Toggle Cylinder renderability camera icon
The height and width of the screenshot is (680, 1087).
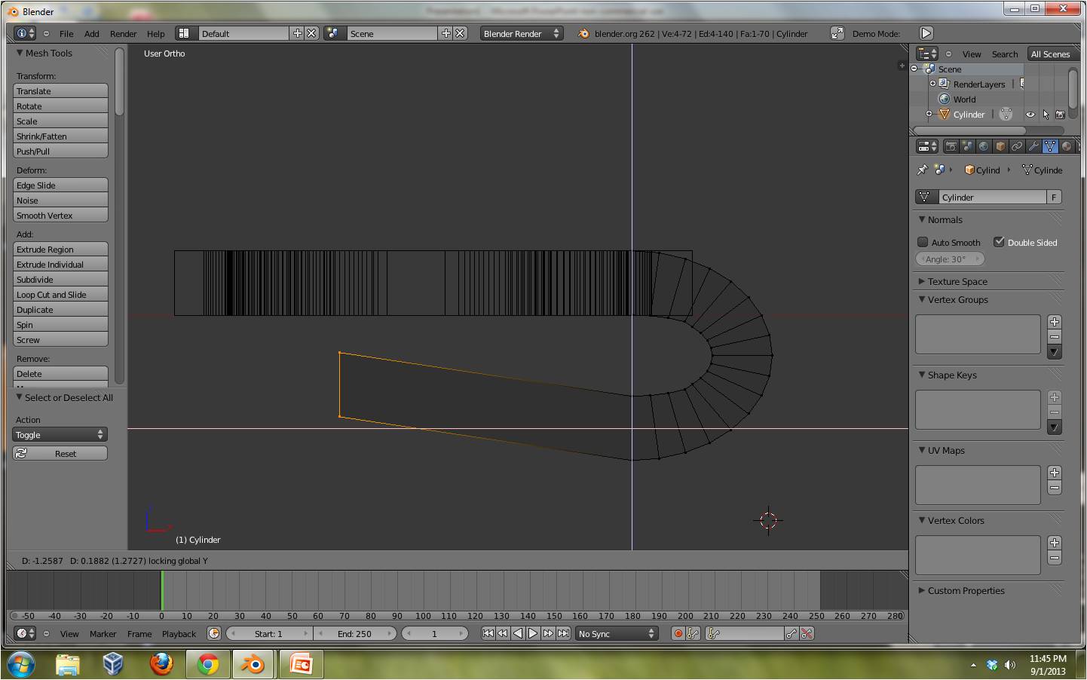pos(1061,115)
